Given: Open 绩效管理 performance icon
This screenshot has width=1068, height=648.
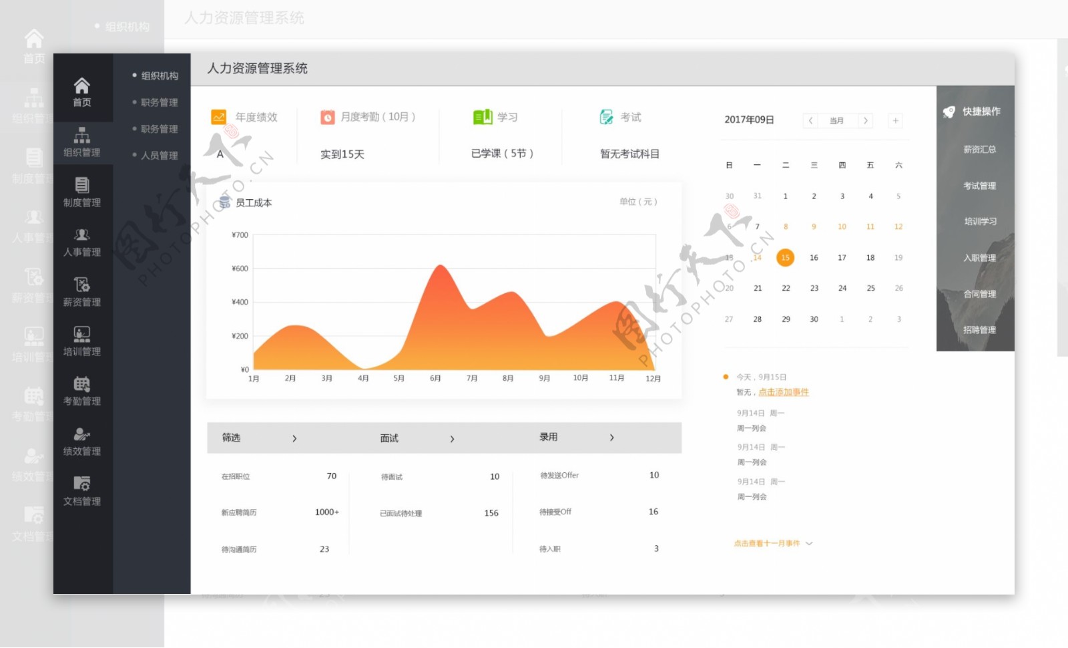Looking at the screenshot, I should pyautogui.click(x=81, y=434).
